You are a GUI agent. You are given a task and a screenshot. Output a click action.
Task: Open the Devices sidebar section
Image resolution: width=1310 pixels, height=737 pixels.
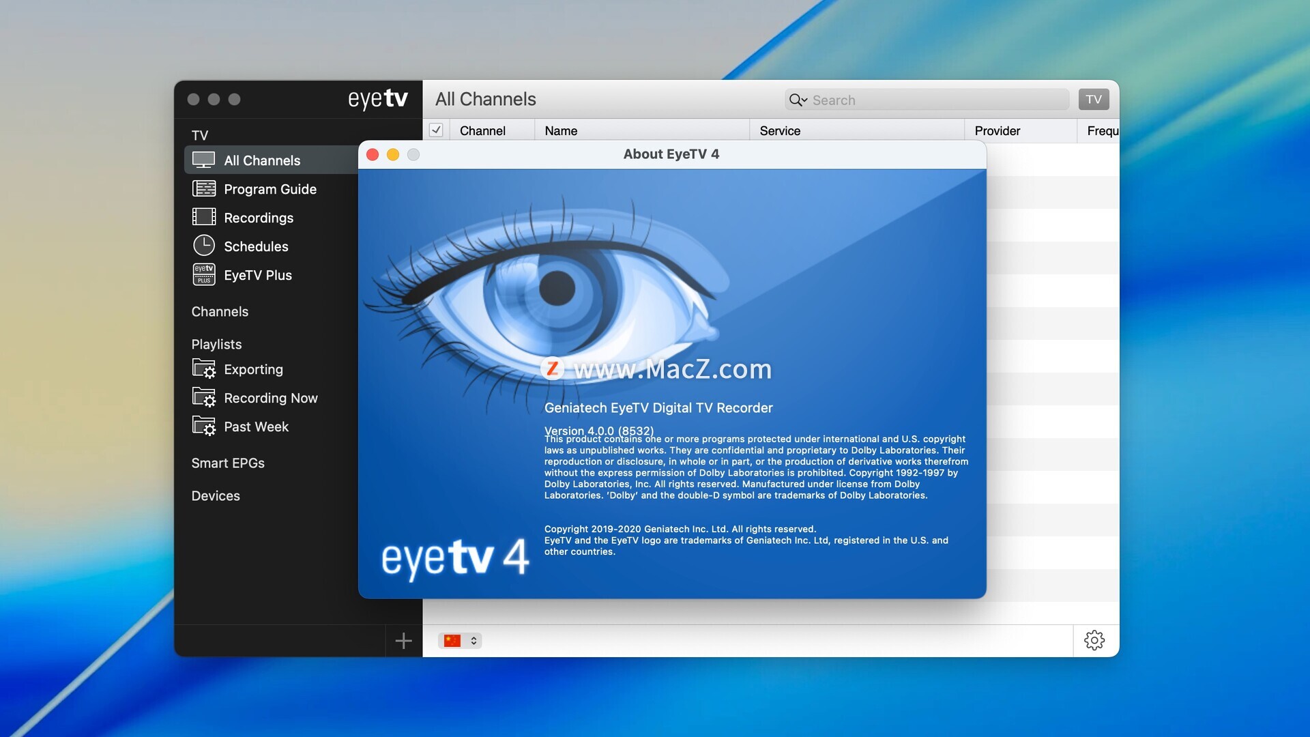click(x=216, y=496)
